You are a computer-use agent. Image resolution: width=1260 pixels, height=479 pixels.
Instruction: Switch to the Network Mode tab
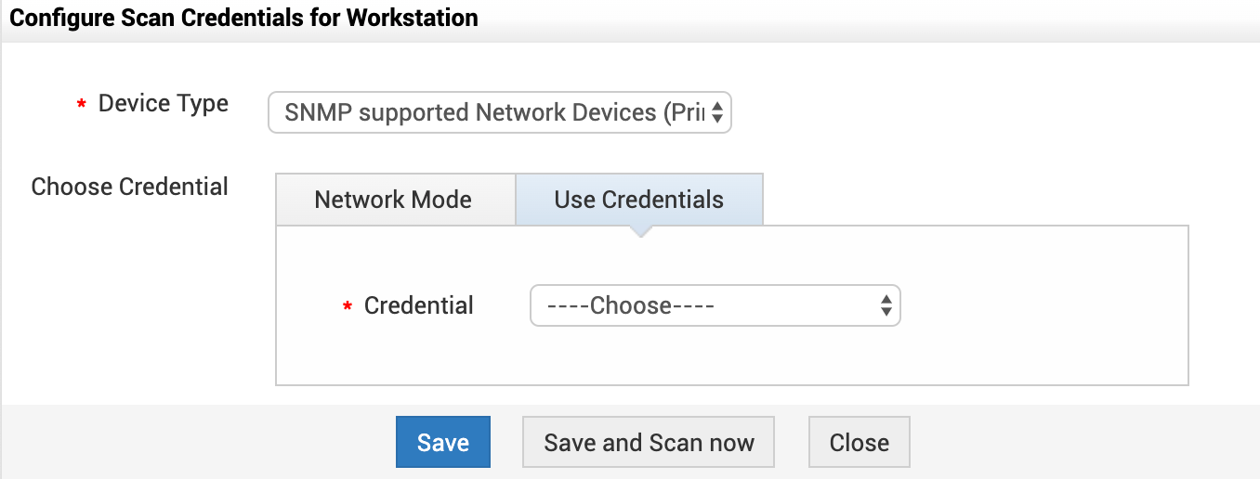coord(393,200)
